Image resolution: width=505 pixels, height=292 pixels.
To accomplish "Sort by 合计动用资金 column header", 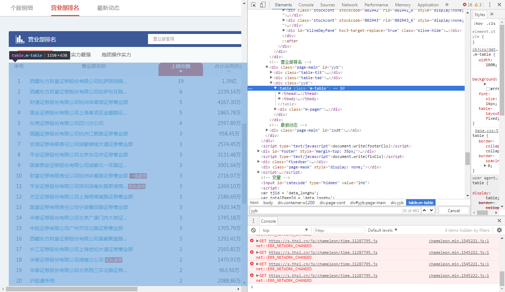I will pyautogui.click(x=228, y=69).
